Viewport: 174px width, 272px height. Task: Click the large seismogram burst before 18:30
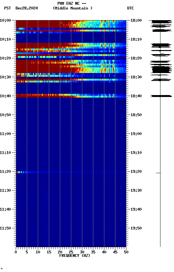coord(161,70)
